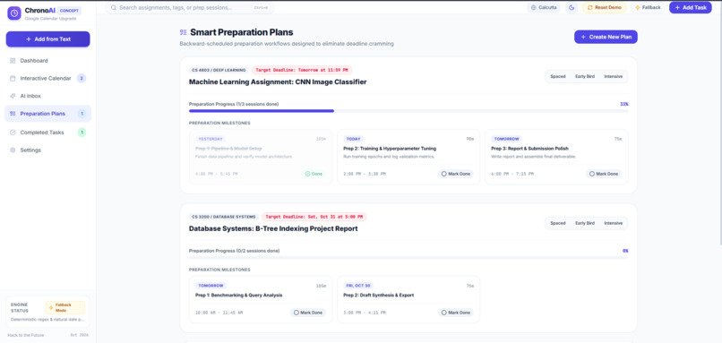Click the plus icon in Create New Plan

click(x=583, y=37)
